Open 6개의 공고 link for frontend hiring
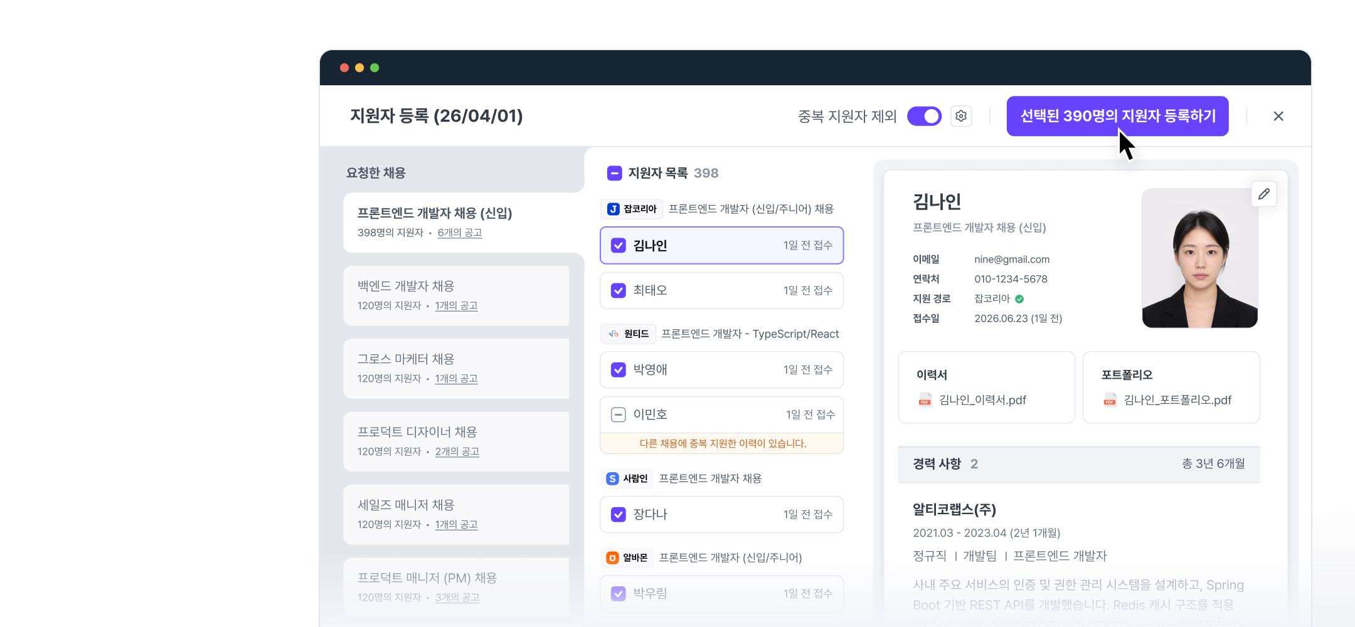Screen dimensions: 1355x627 pyautogui.click(x=460, y=233)
